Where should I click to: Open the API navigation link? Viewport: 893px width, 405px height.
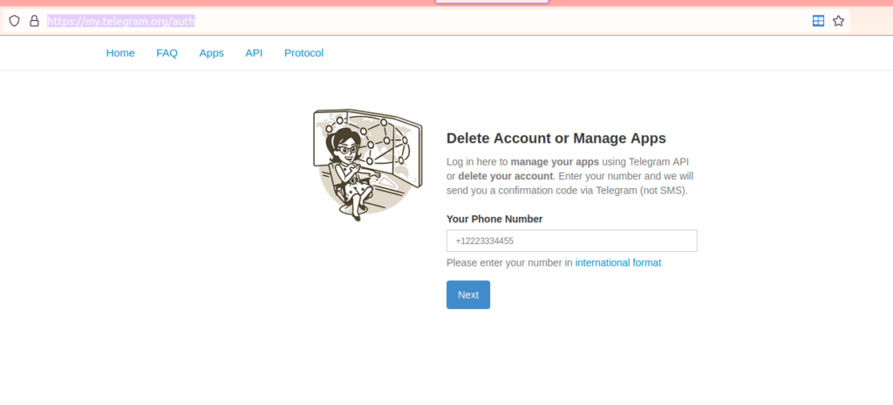pos(254,53)
